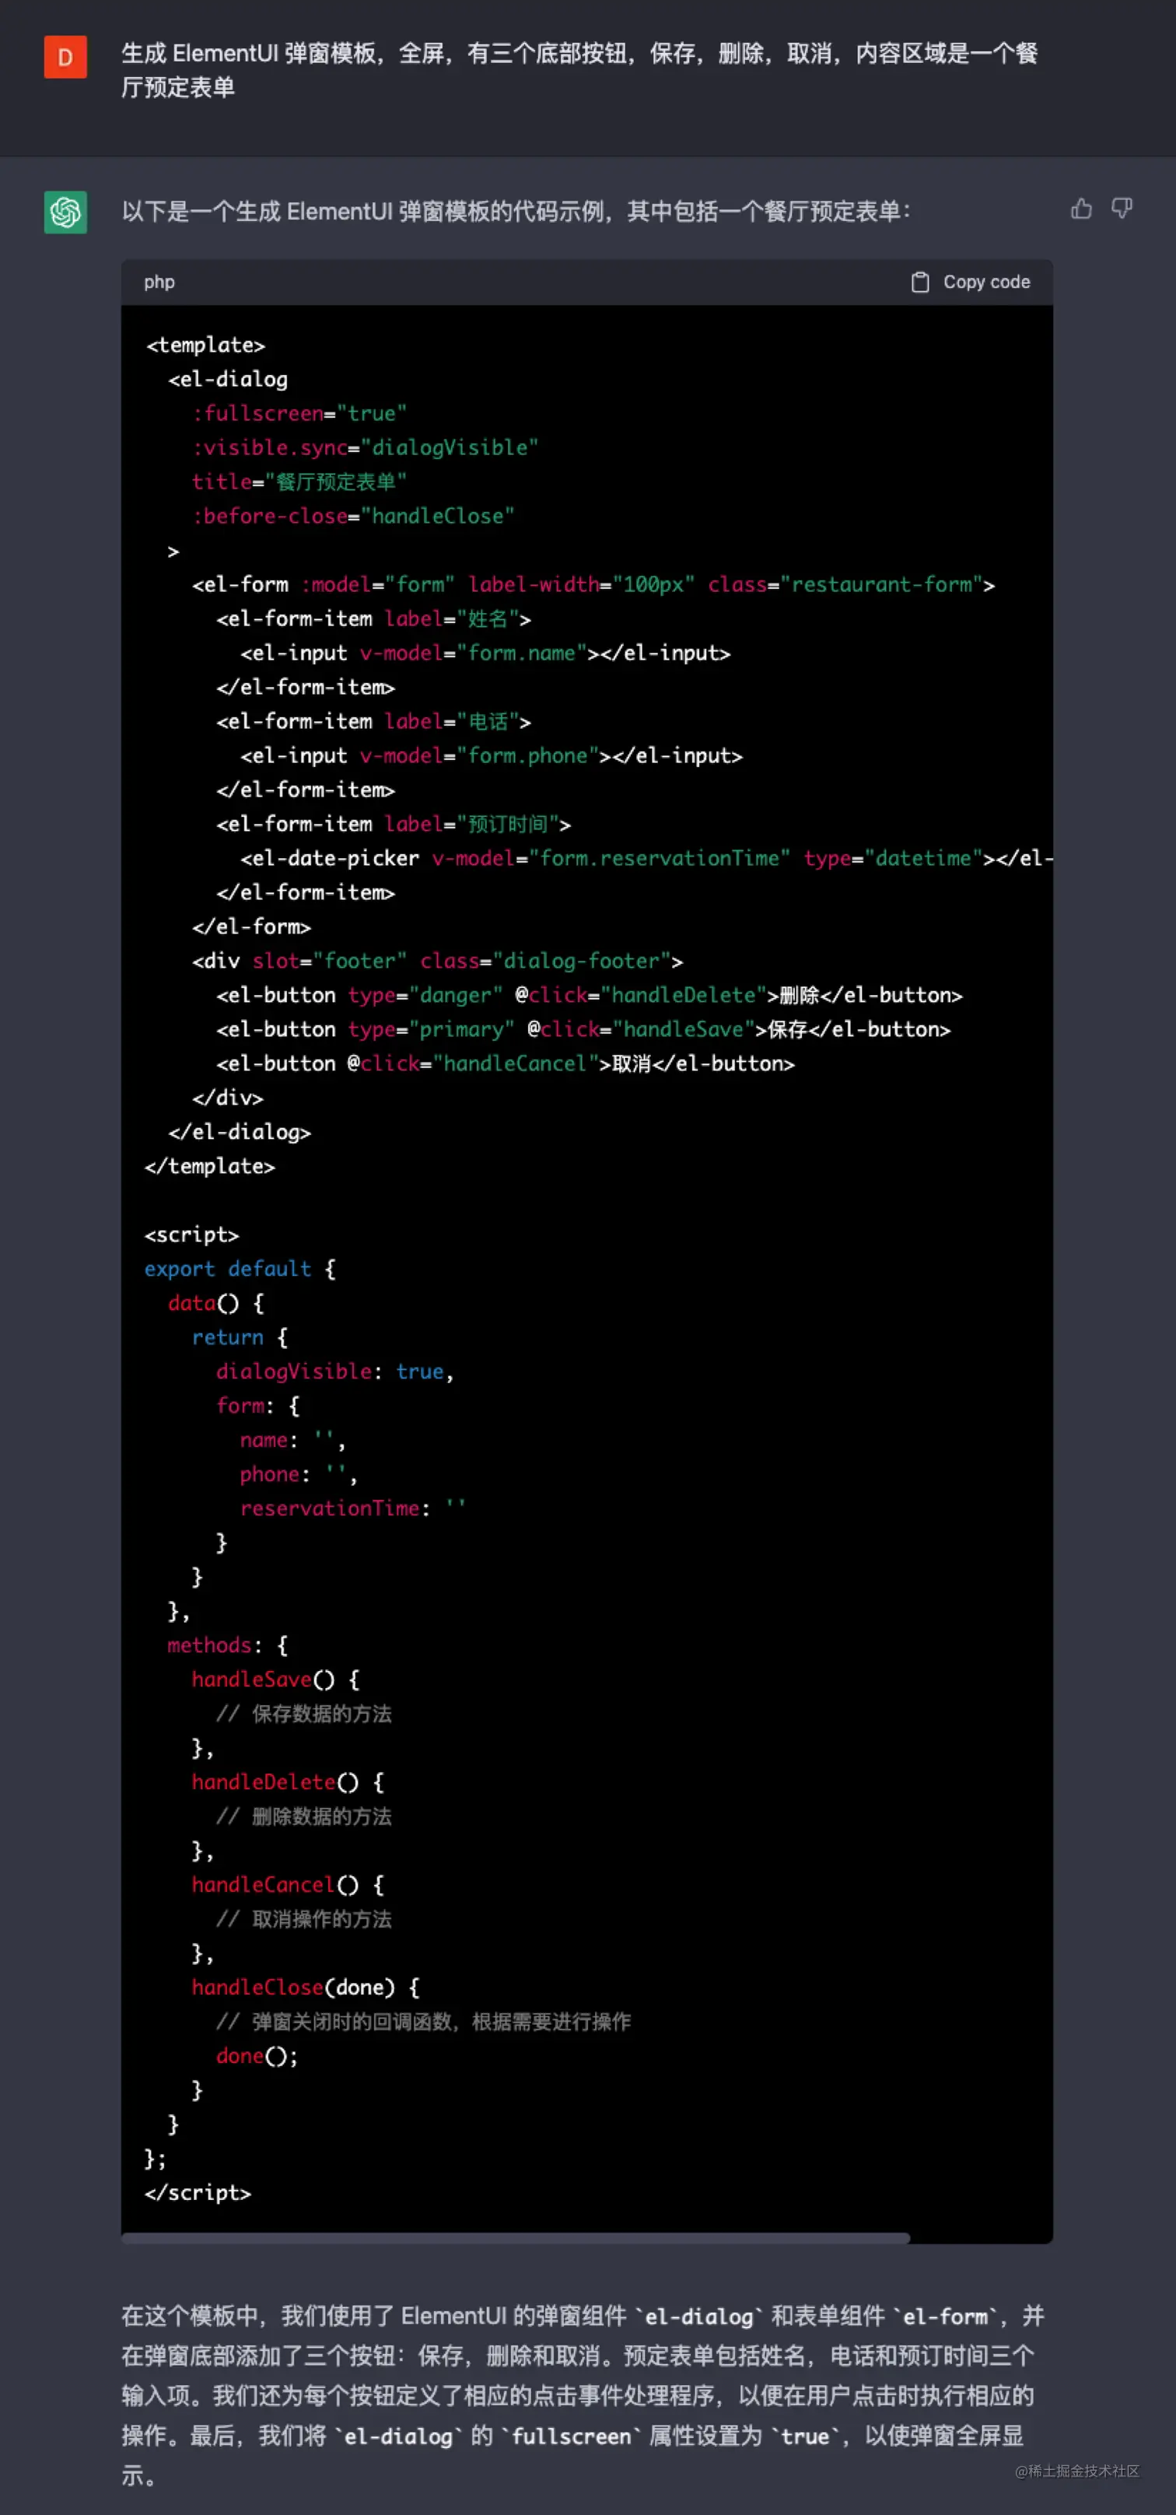Screen dimensions: 1176x2515
Task: Click the :fullscreen="true" attribute line
Action: pos(299,413)
